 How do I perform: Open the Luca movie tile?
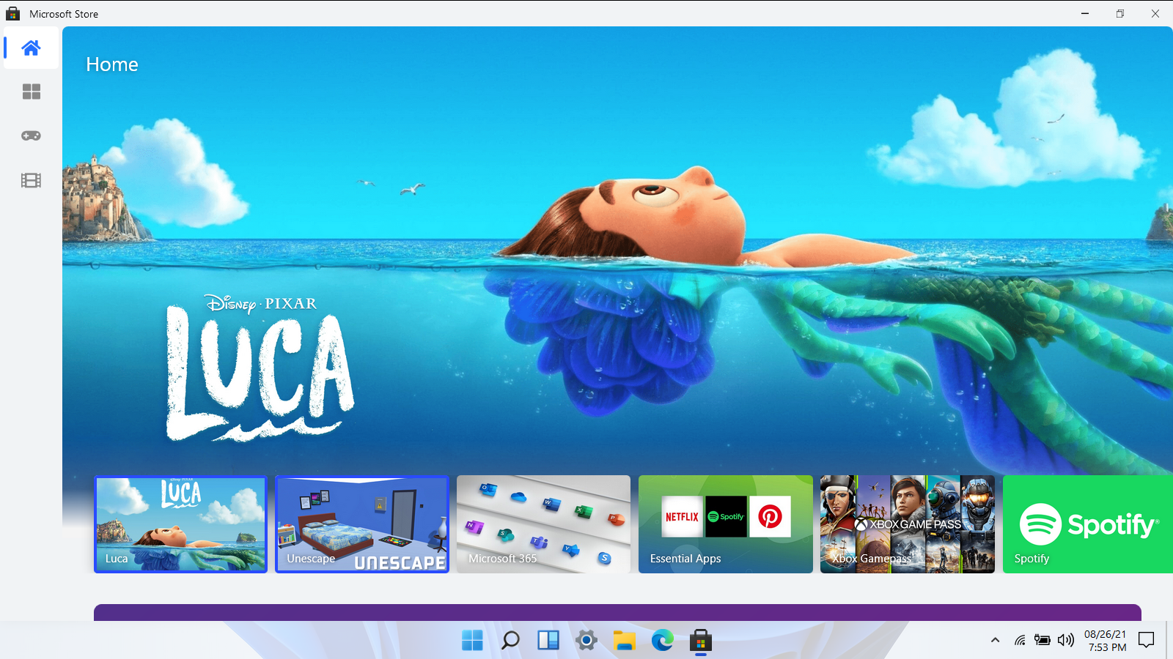point(180,524)
